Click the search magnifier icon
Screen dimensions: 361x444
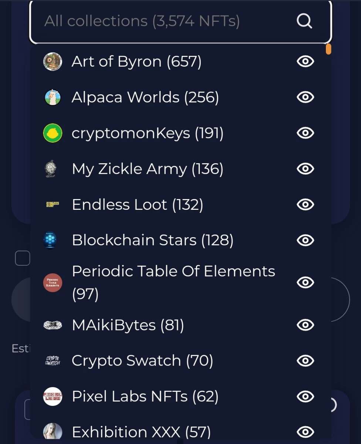pos(304,21)
